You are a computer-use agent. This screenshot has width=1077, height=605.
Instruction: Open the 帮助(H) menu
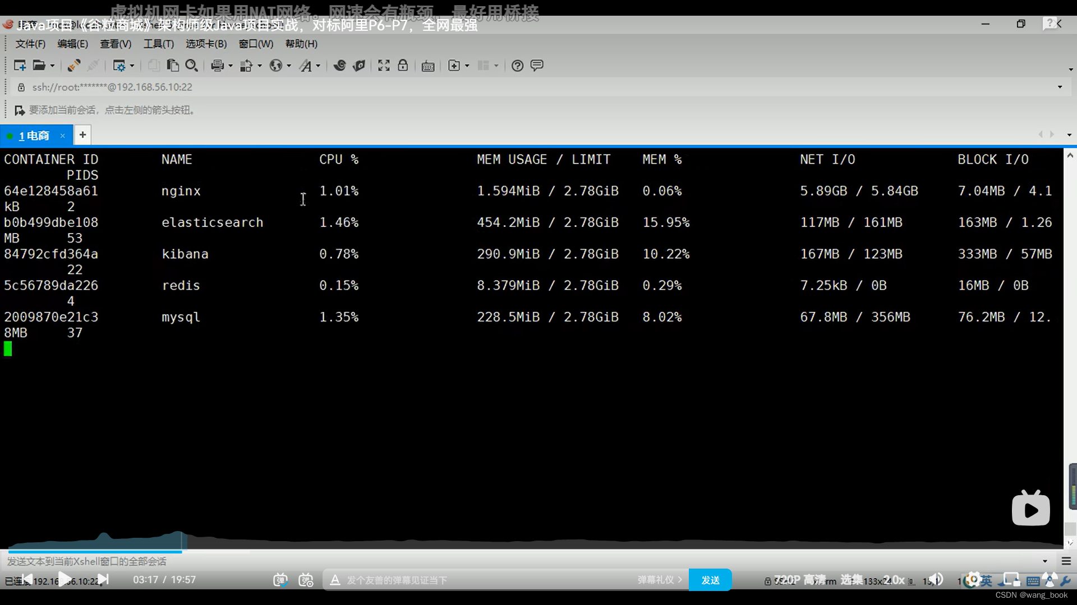(301, 44)
